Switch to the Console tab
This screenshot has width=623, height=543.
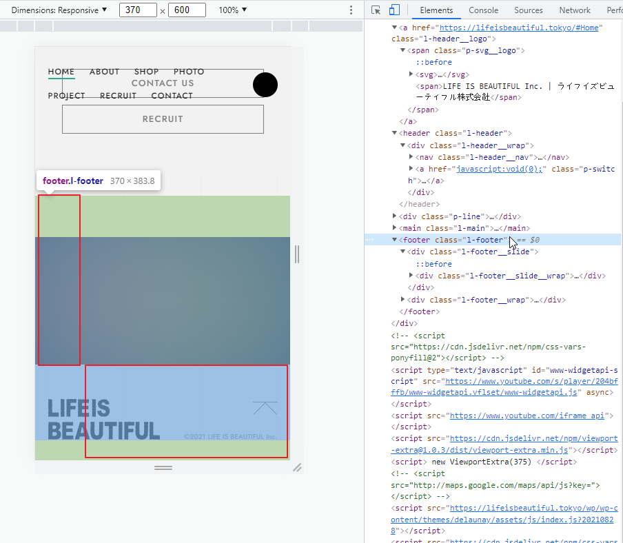[x=483, y=10]
